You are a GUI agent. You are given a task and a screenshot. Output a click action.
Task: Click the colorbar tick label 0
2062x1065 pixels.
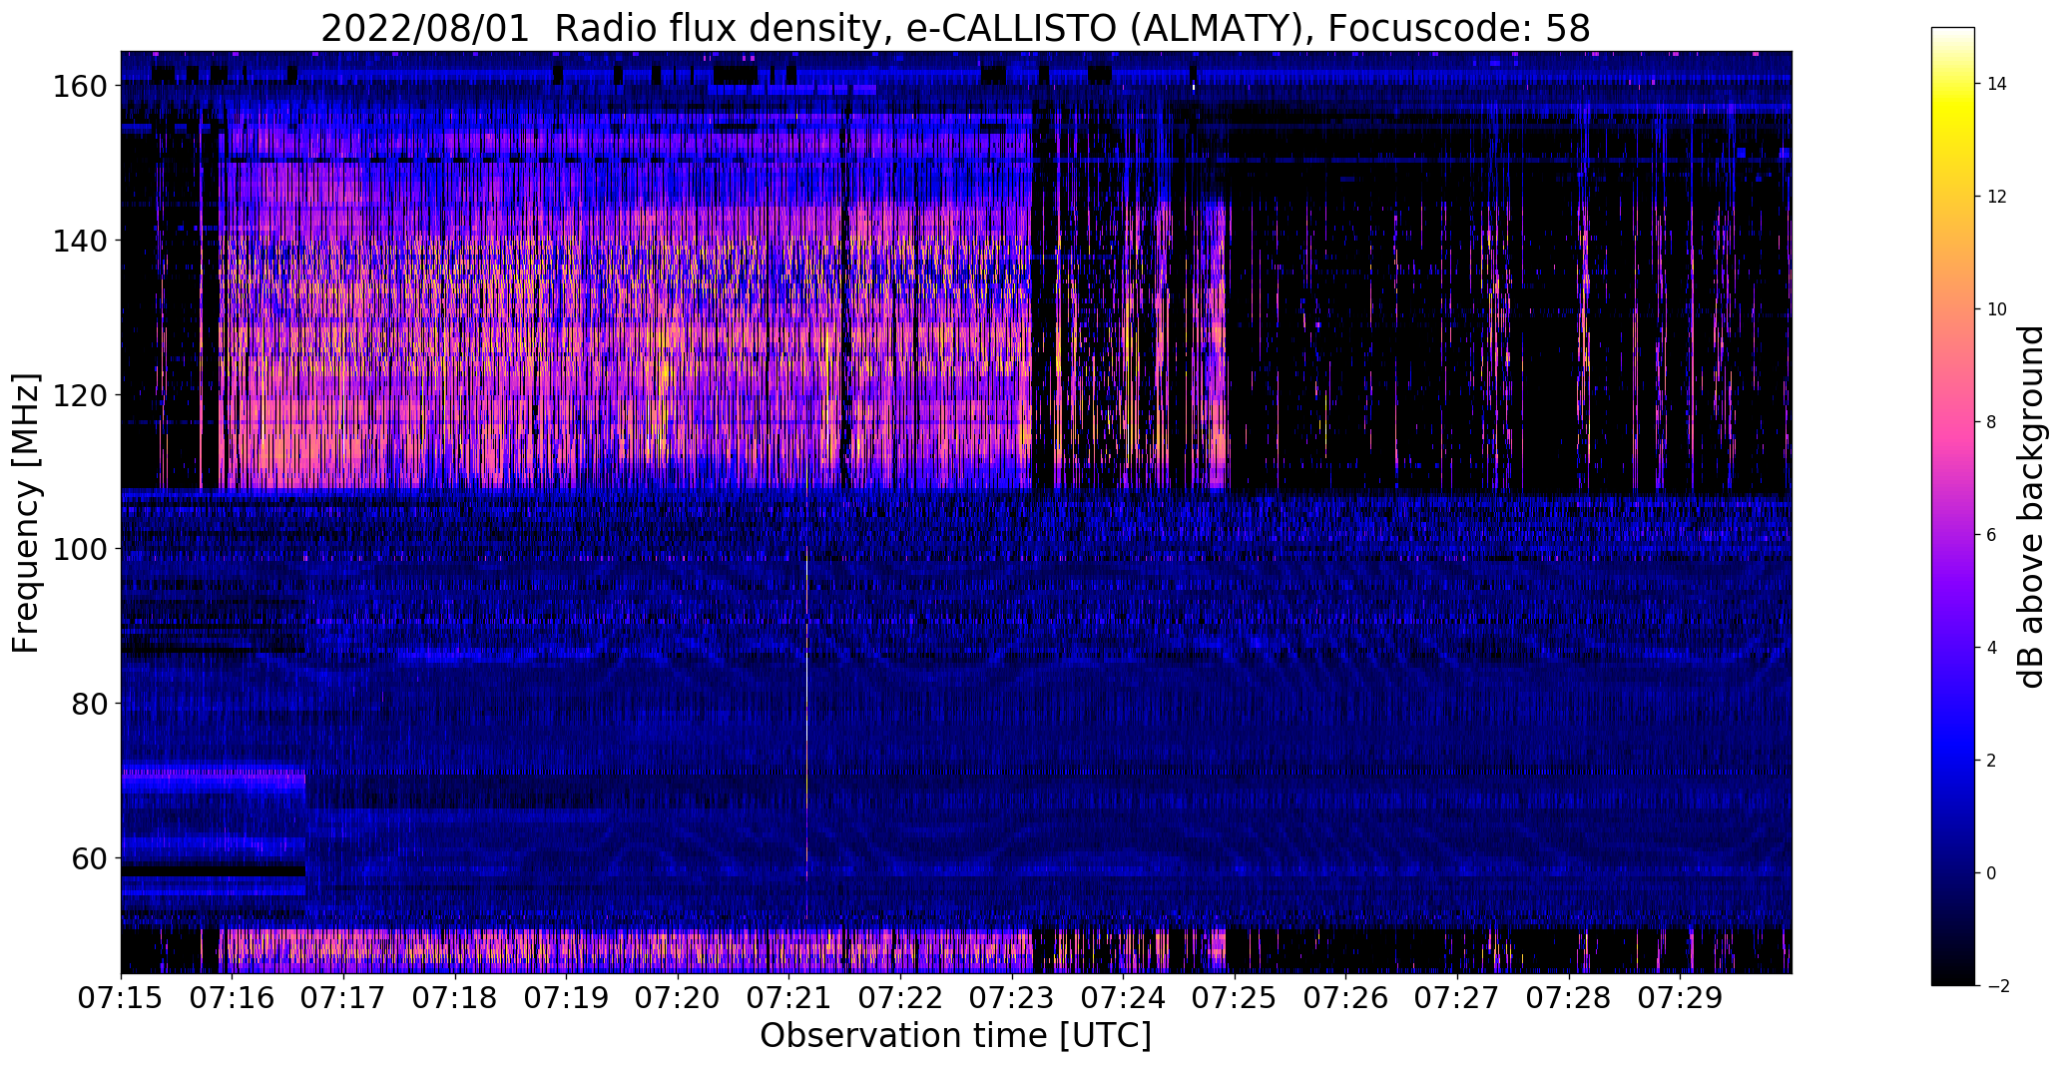[1992, 873]
